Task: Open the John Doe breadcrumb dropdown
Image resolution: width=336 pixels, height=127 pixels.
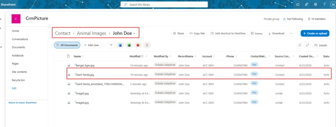Action: click(x=134, y=33)
